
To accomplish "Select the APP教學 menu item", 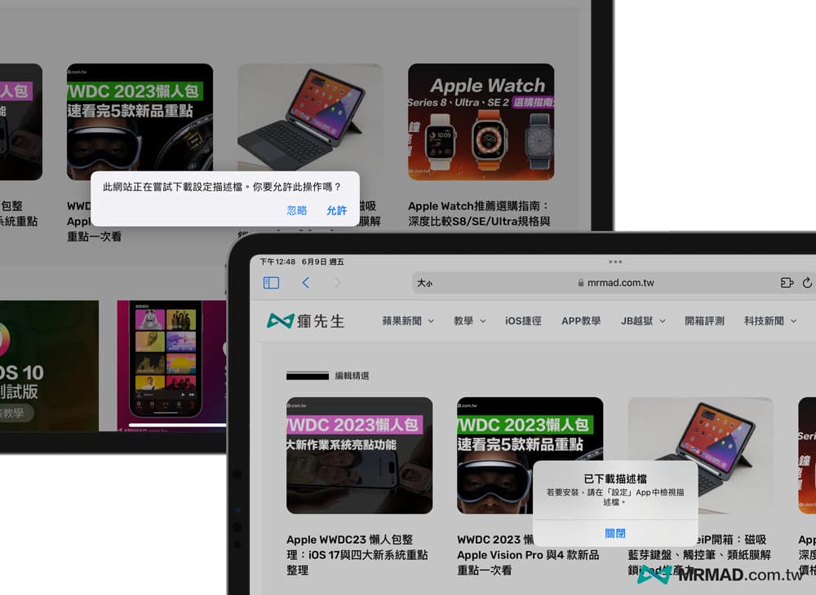I will coord(581,321).
